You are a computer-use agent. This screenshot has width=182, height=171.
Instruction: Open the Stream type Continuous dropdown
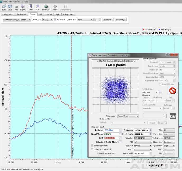(169, 142)
